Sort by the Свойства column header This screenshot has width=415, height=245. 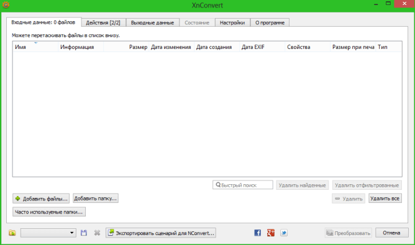(308, 47)
